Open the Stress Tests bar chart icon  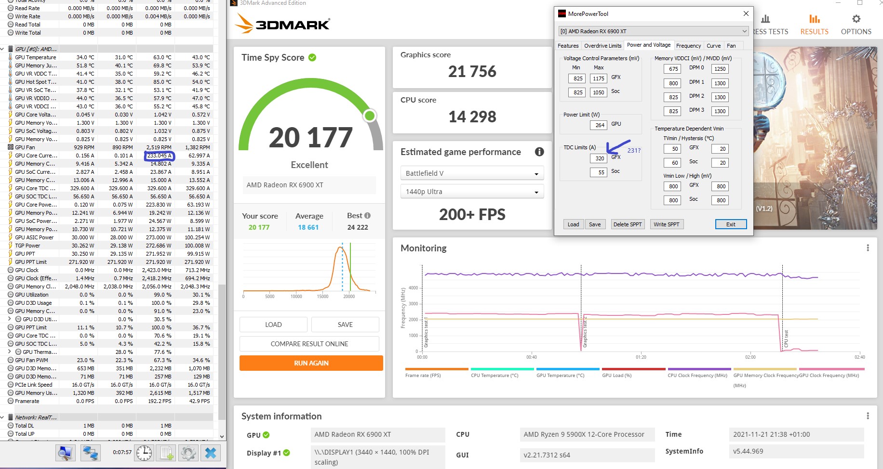tap(765, 19)
